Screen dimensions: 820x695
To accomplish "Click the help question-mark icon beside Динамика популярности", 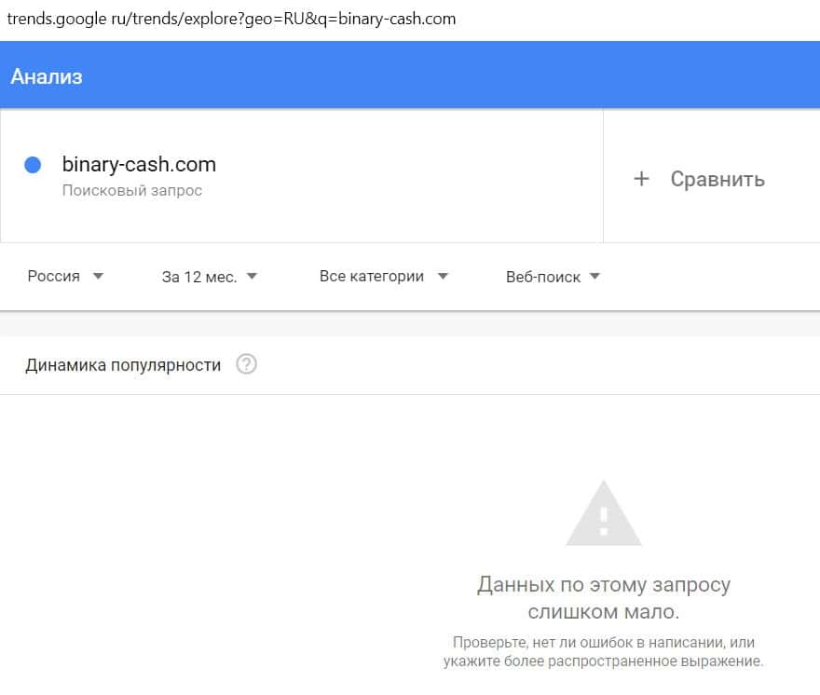I will click(246, 364).
